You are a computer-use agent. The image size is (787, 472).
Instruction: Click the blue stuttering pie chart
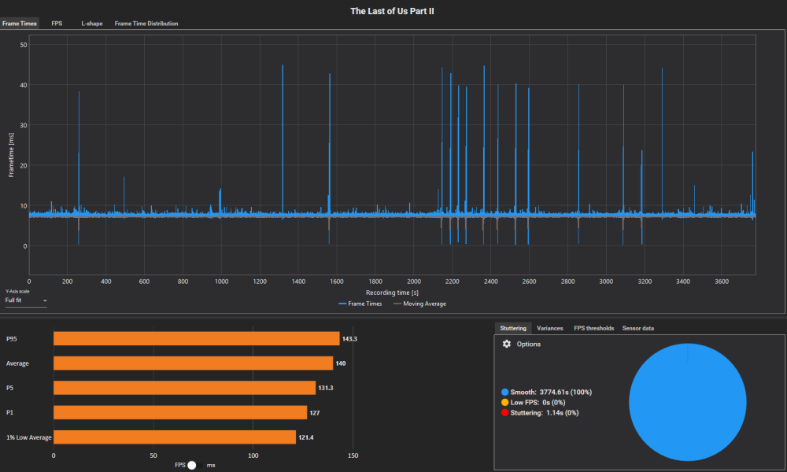pos(687,401)
